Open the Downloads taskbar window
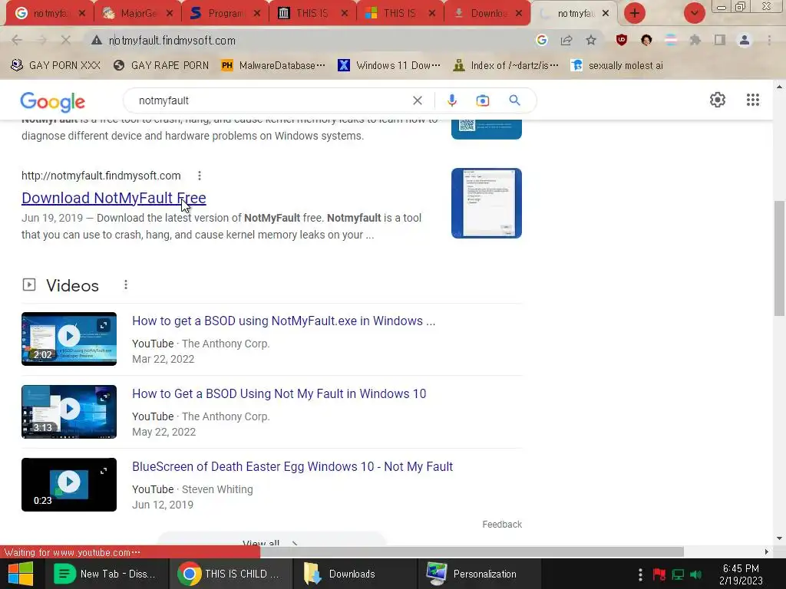The image size is (786, 589). click(353, 574)
